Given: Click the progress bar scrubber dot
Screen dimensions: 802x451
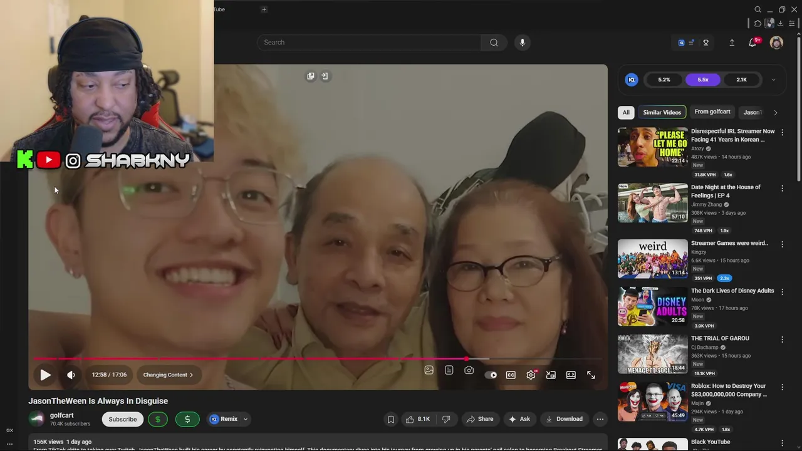Looking at the screenshot, I should pos(467,359).
